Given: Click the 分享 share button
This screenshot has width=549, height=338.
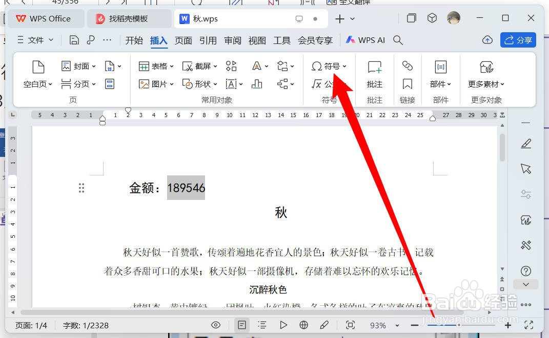Looking at the screenshot, I should pos(518,40).
